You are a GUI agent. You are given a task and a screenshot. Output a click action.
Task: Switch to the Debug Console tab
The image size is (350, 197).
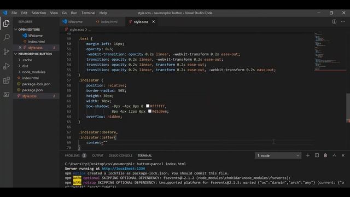(x=120, y=155)
